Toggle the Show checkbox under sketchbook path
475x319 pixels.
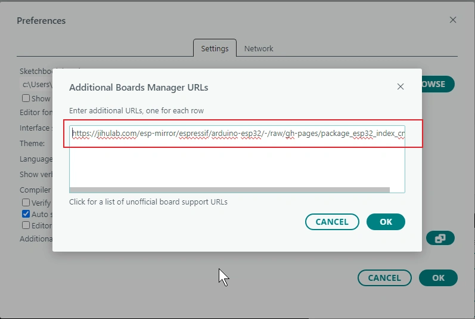point(26,98)
